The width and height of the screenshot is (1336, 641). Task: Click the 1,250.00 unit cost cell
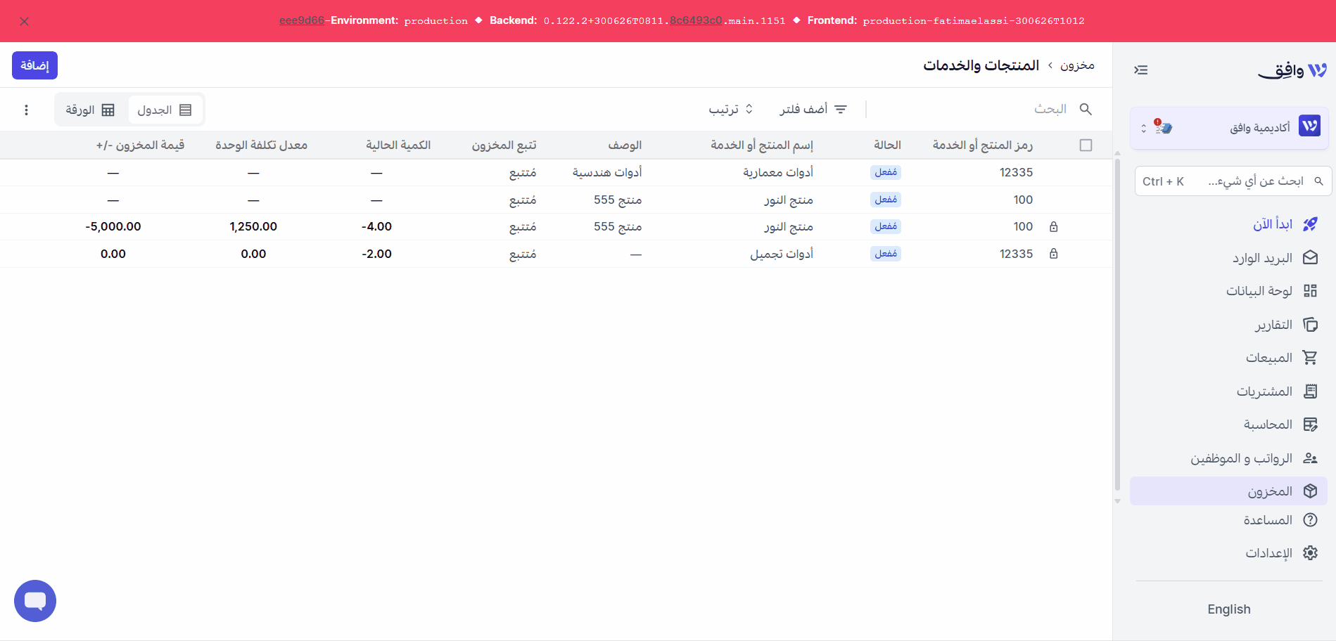(253, 227)
